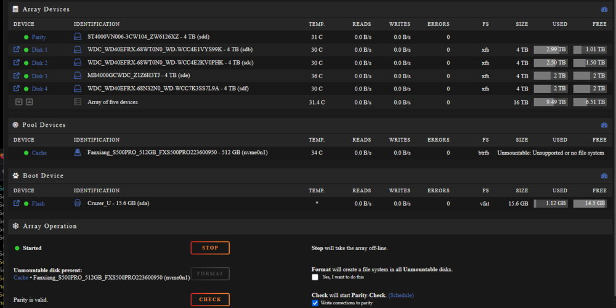Image resolution: width=616 pixels, height=308 pixels.
Task: Open Disk 3 device link
Action: 39,76
